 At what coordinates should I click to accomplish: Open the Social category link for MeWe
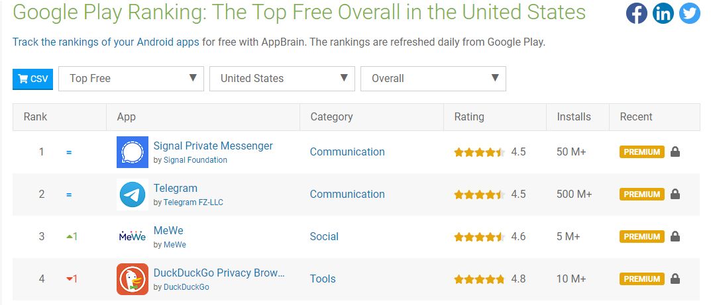pos(324,237)
